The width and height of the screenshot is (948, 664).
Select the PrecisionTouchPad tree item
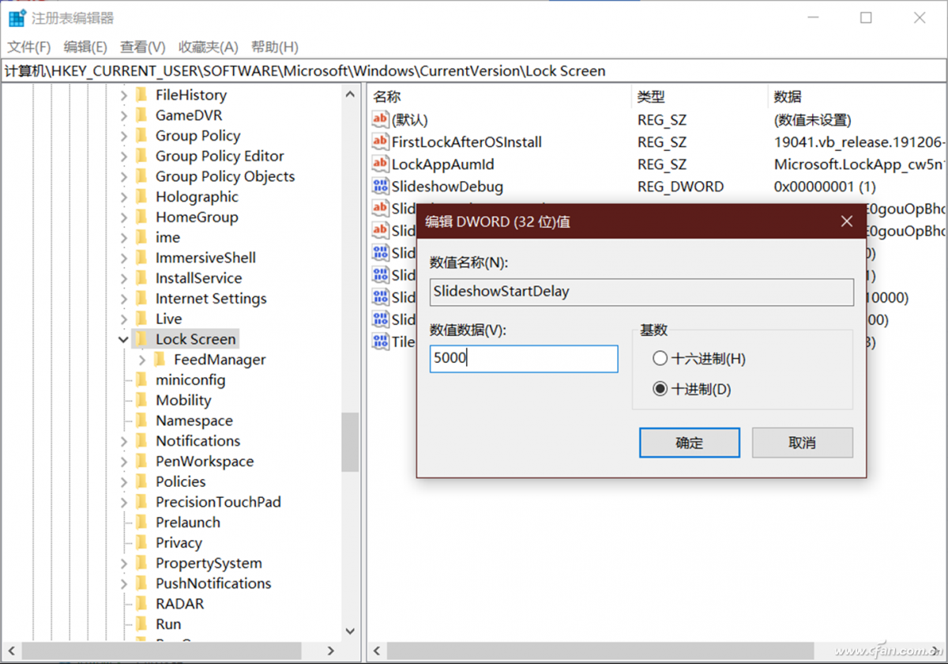[x=218, y=502]
